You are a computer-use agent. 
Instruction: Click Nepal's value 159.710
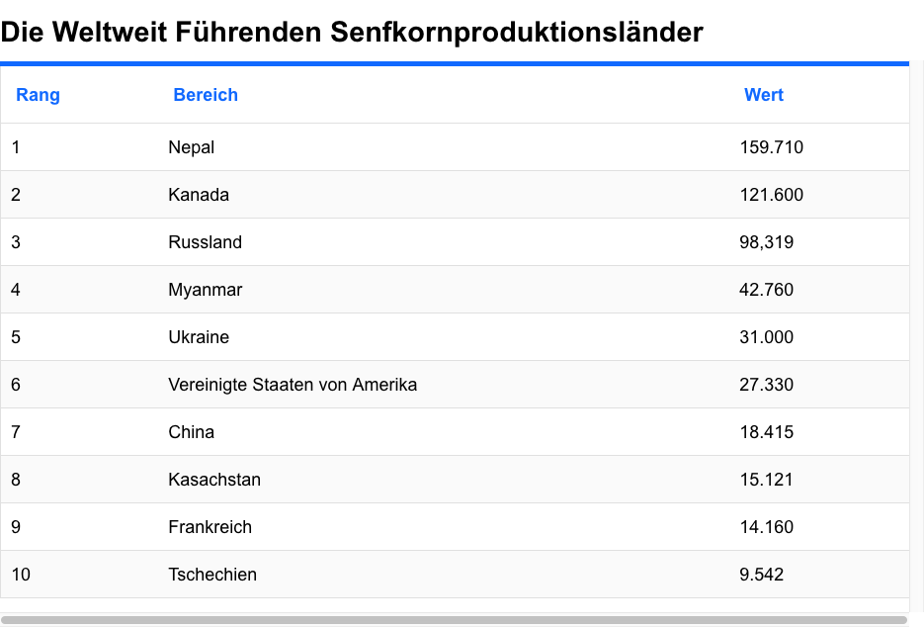click(771, 147)
